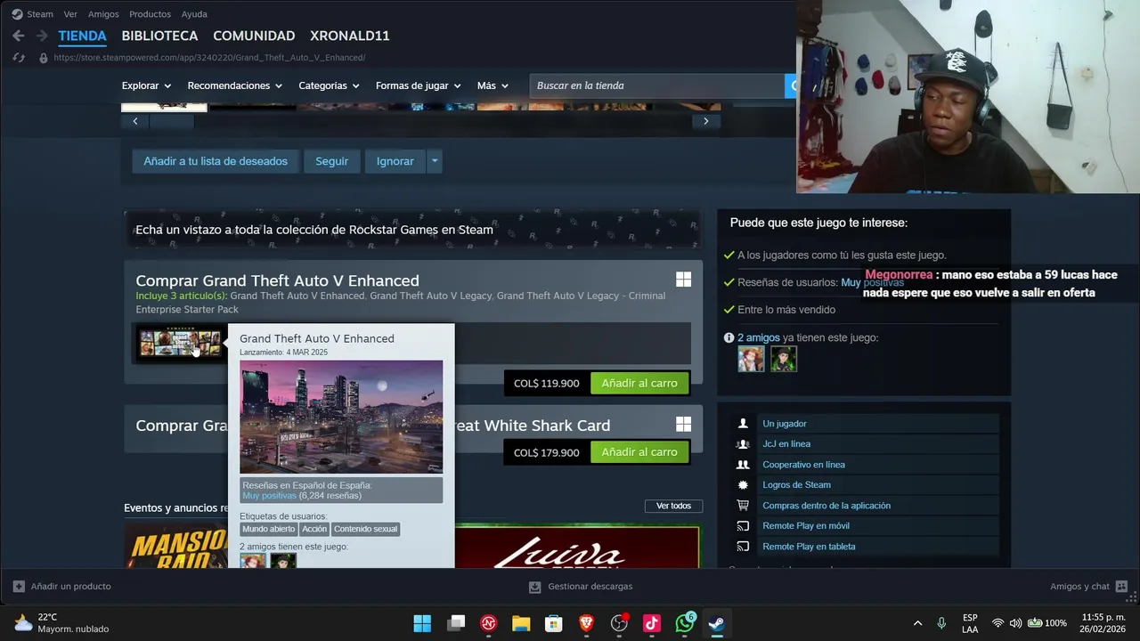The height and width of the screenshot is (641, 1140).
Task: Open the Amigos y chat icon
Action: coord(1121,587)
